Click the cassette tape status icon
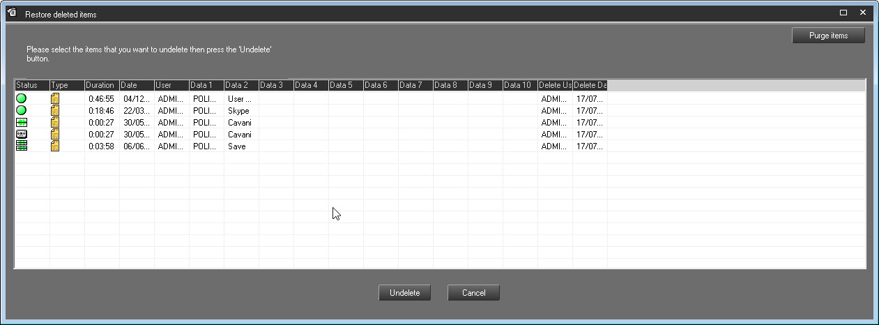Viewport: 879px width, 325px height. (x=22, y=134)
